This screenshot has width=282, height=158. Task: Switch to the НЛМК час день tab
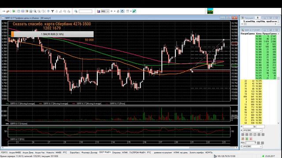tap(181, 153)
